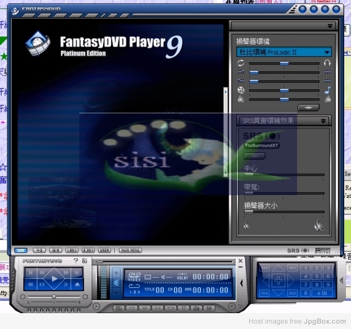Adjust the 帶寬 bandwidth slider
Screen dimensions: 351x329
tap(284, 193)
